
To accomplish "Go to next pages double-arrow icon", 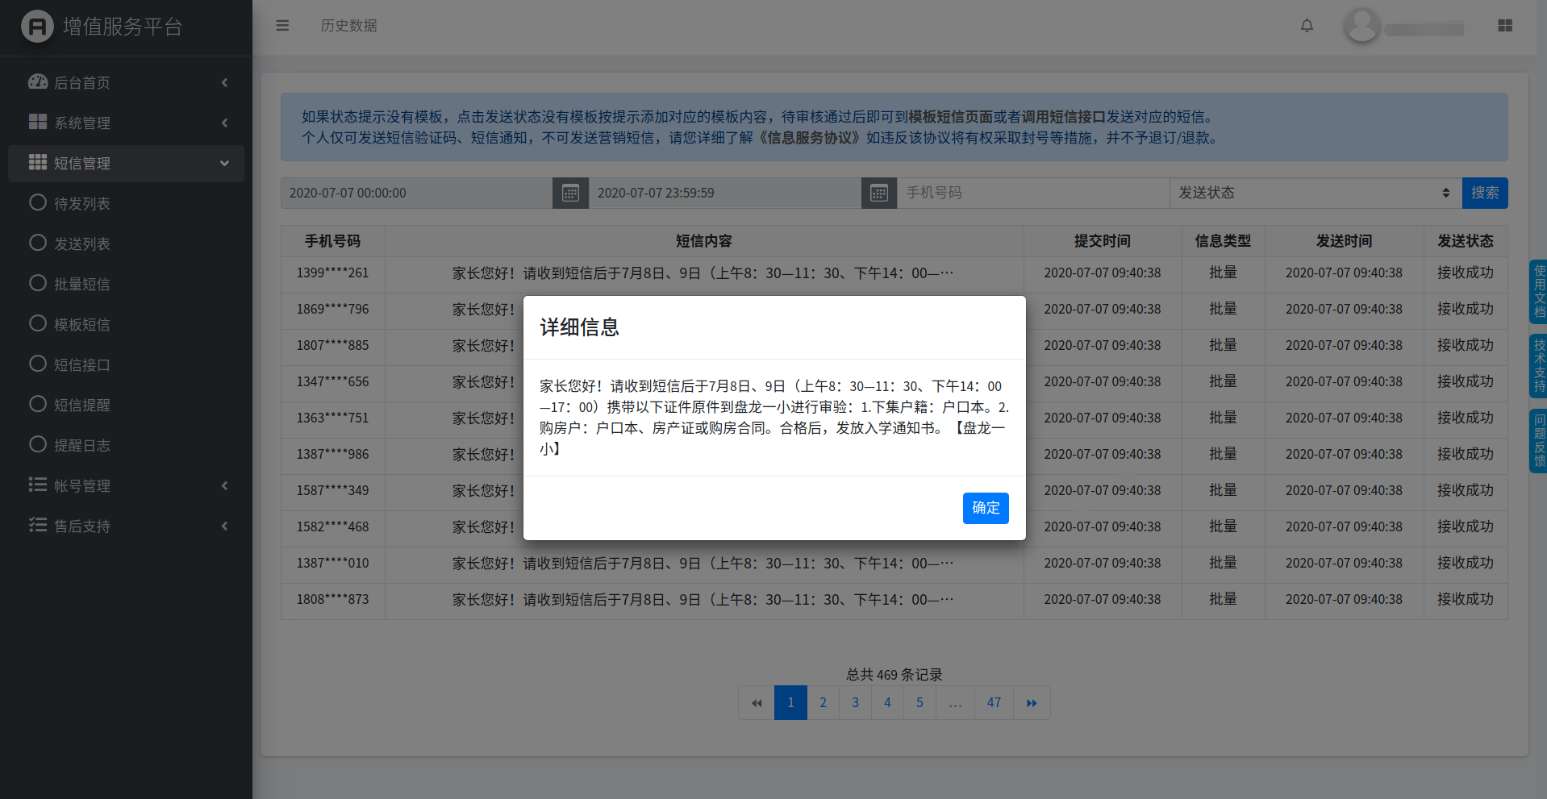I will pyautogui.click(x=1032, y=703).
